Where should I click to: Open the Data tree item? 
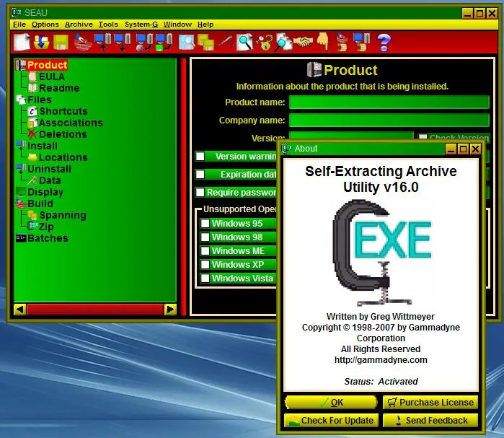[x=50, y=180]
